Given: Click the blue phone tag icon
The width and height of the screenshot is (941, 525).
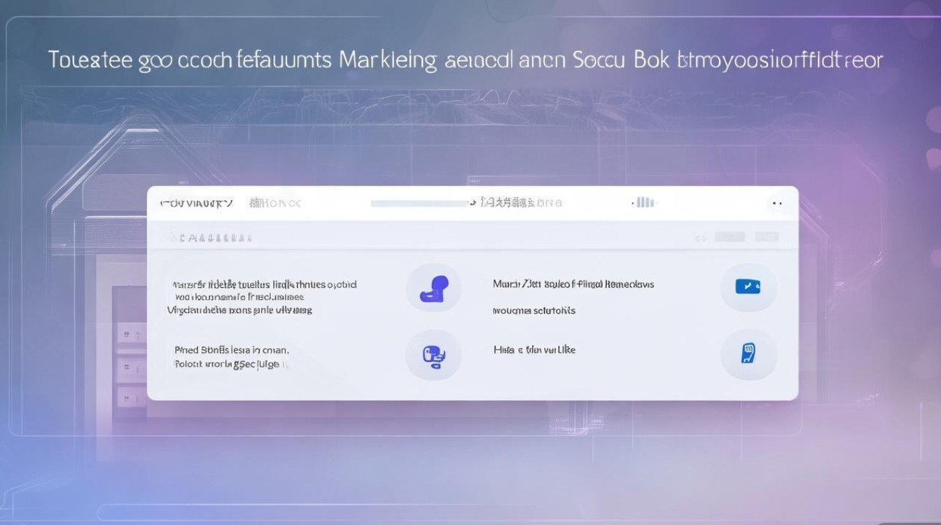Looking at the screenshot, I should click(x=748, y=353).
